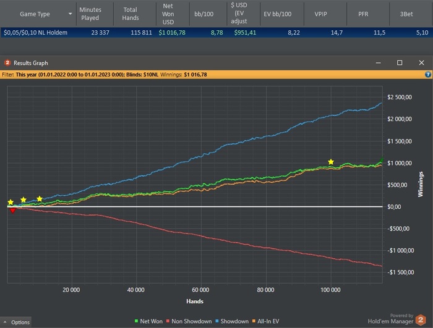Image resolution: width=433 pixels, height=328 pixels.
Task: Toggle the Non Showdown legend series
Action: coord(189,321)
